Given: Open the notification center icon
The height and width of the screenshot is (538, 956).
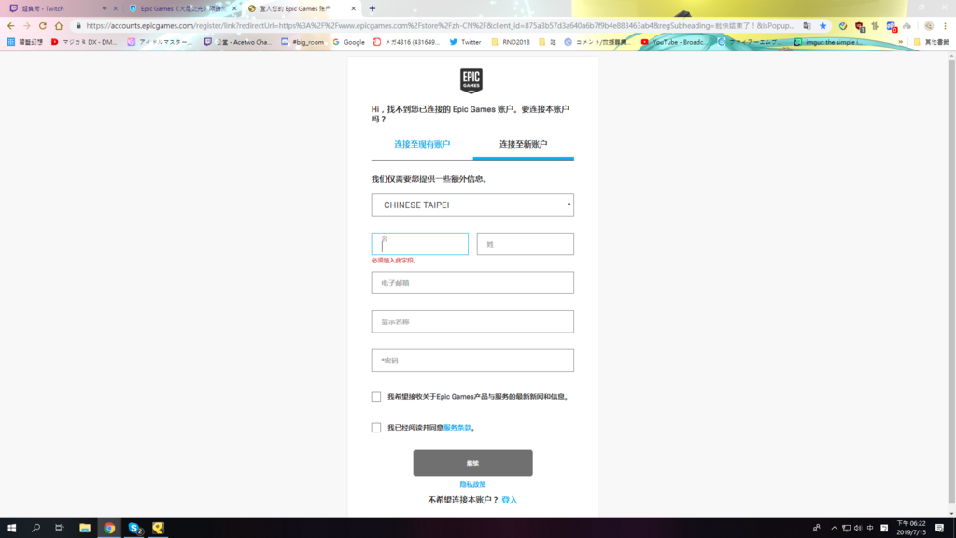Looking at the screenshot, I should (x=939, y=529).
